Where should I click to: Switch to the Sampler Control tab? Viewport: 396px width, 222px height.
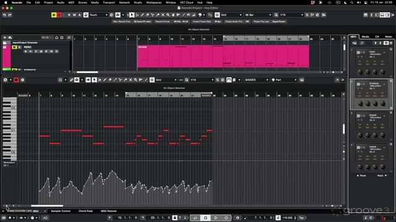point(61,211)
